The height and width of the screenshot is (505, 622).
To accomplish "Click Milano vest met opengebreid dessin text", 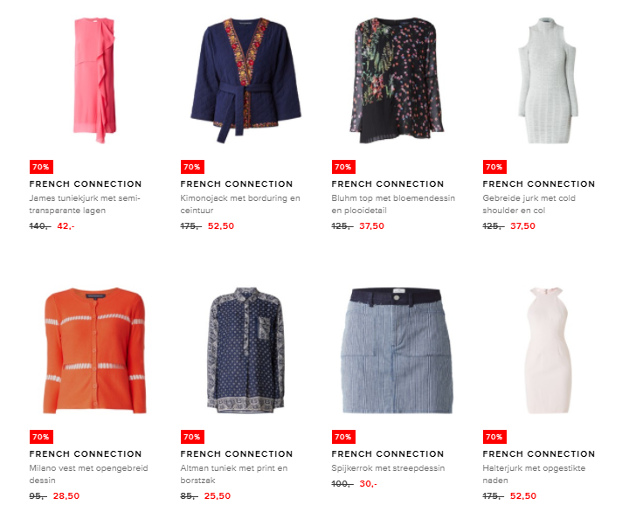I will coord(88,474).
